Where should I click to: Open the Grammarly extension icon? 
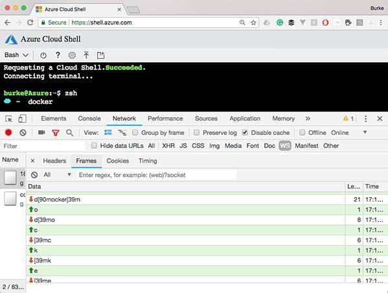(x=280, y=23)
